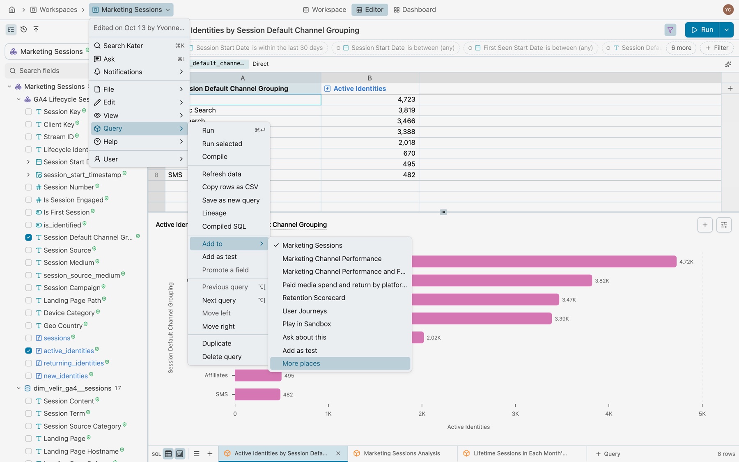
Task: Check the Geo Country checkbox
Action: pos(28,326)
